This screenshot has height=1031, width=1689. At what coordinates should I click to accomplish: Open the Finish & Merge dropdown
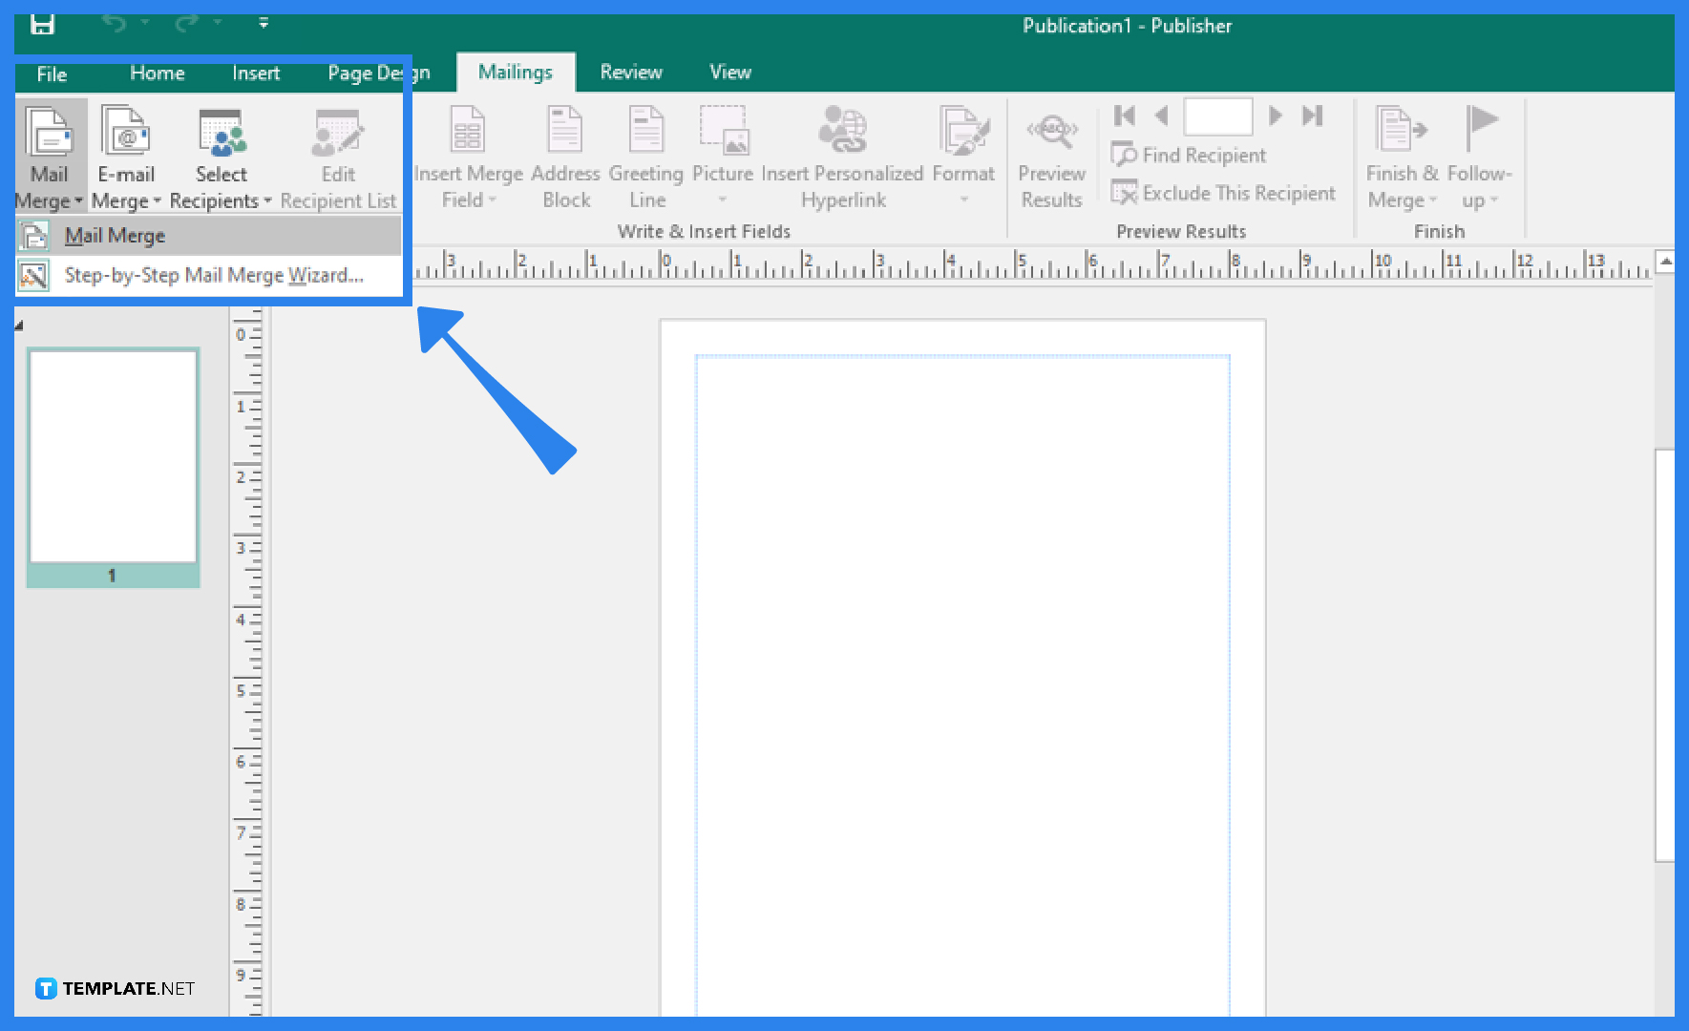[1399, 156]
